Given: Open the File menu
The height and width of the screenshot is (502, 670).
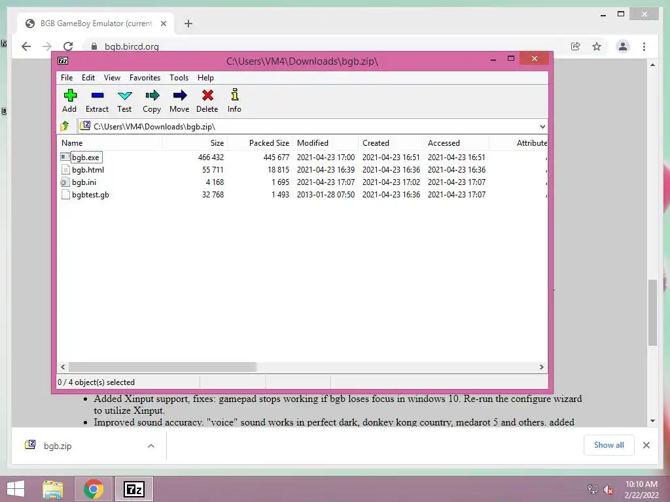Looking at the screenshot, I should (x=67, y=78).
